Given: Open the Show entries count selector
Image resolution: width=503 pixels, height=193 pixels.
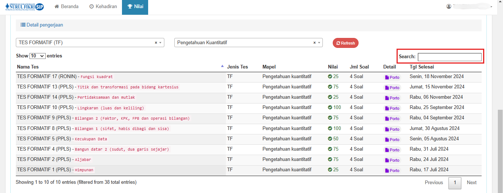Looking at the screenshot, I should [37, 56].
